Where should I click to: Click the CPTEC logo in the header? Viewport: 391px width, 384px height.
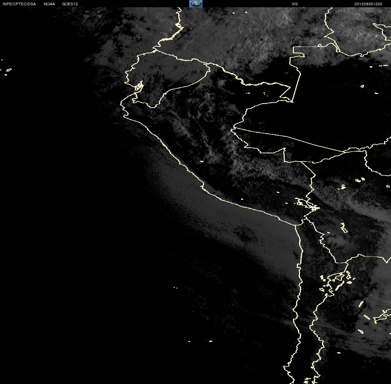click(195, 4)
